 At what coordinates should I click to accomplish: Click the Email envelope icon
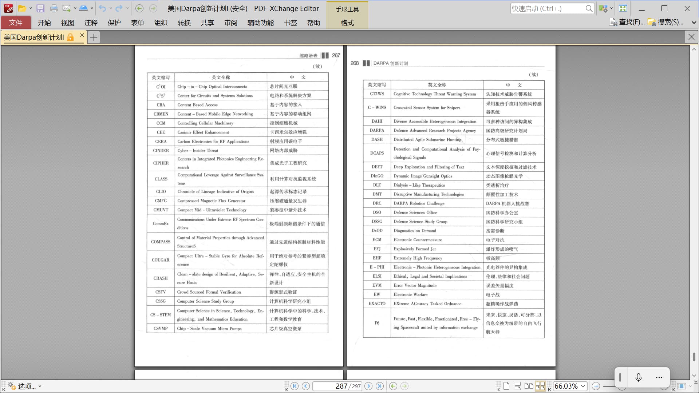[x=66, y=8]
